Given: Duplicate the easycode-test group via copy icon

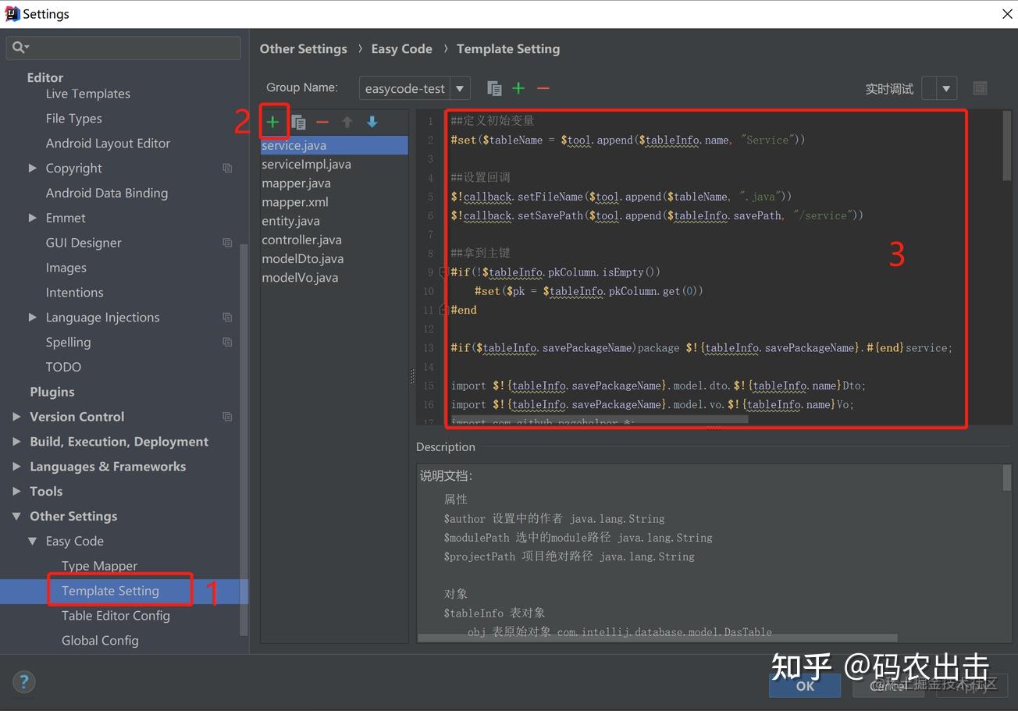Looking at the screenshot, I should click(x=494, y=88).
